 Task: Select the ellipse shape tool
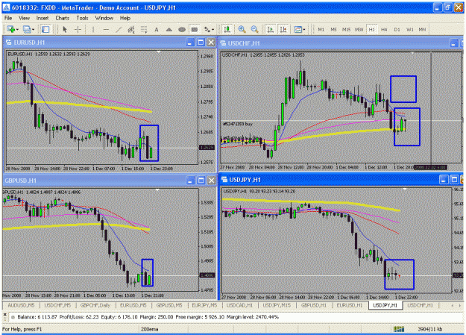(x=182, y=29)
